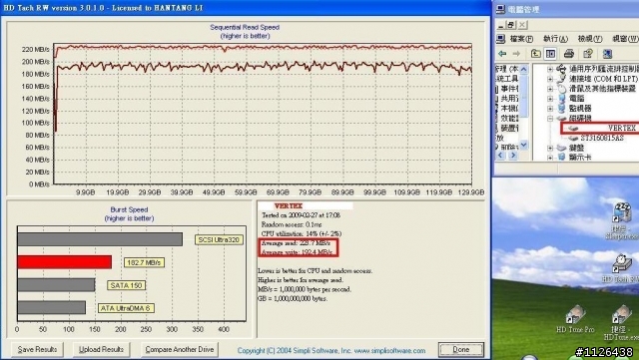Expand the 滑鼠及其他指標裝置 node
Screen dimensions: 639x360
[x=550, y=89]
